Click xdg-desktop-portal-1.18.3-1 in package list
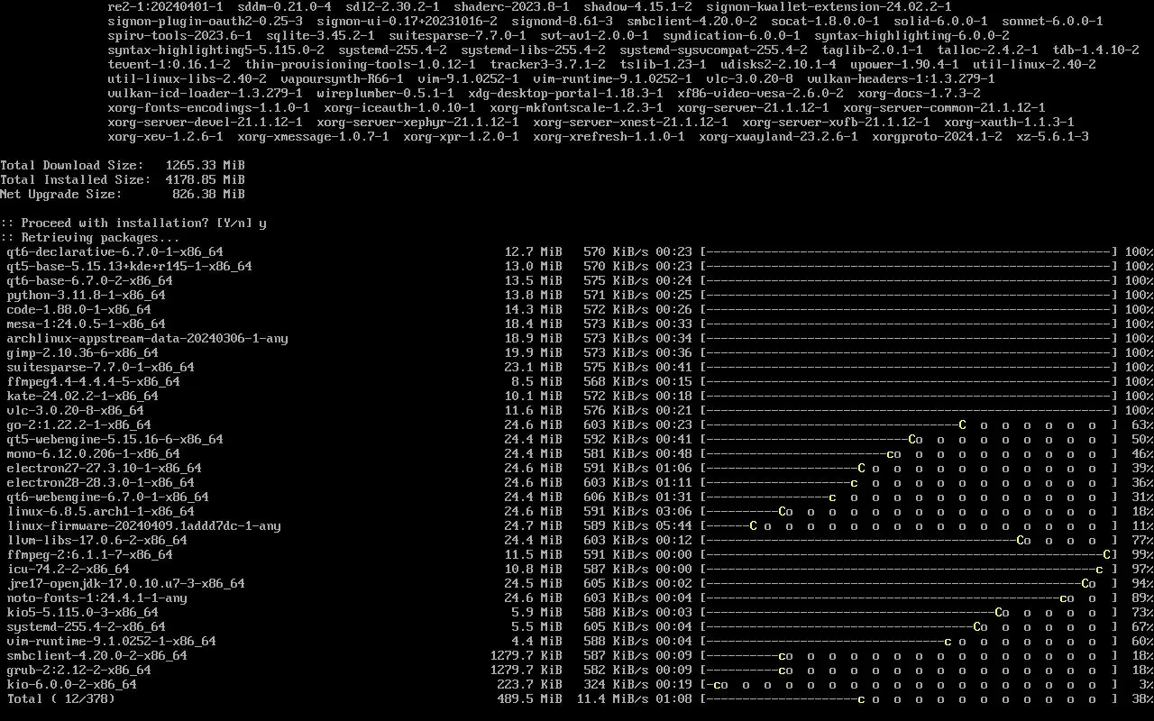Screen dimensions: 1154x721 click(x=566, y=93)
